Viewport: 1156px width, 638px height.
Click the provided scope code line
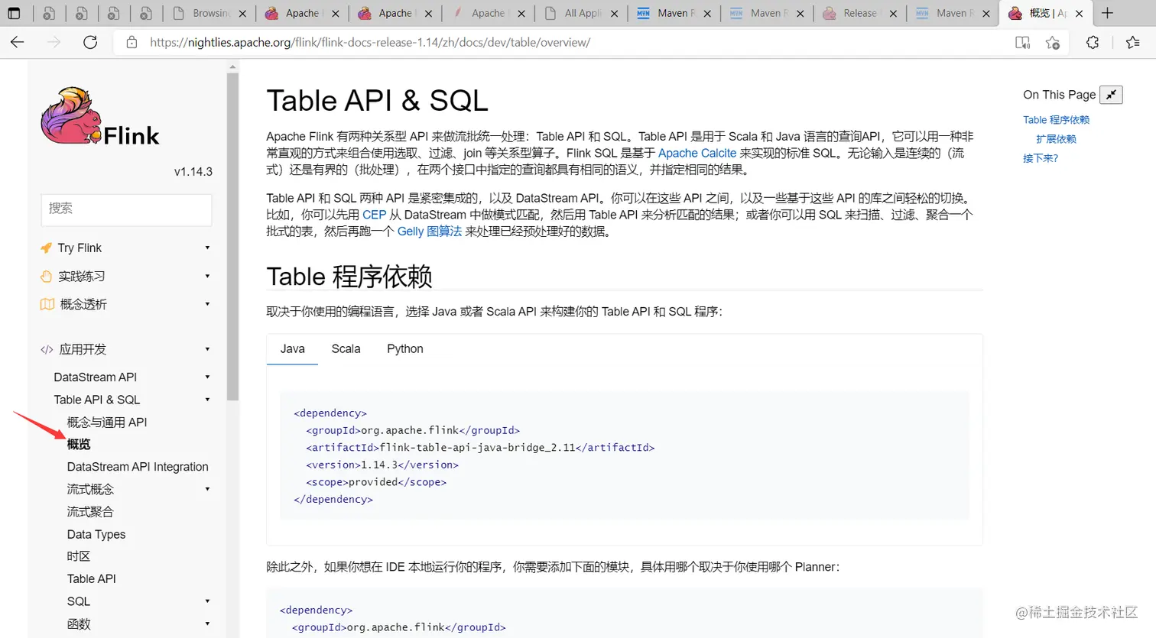click(376, 482)
